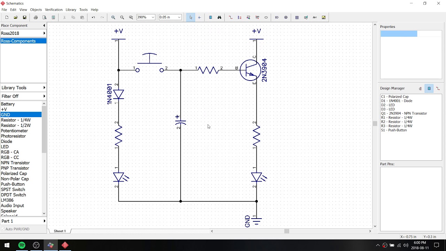Image resolution: width=446 pixels, height=251 pixels.
Task: Open Spotify from the taskbar
Action: pos(22,245)
